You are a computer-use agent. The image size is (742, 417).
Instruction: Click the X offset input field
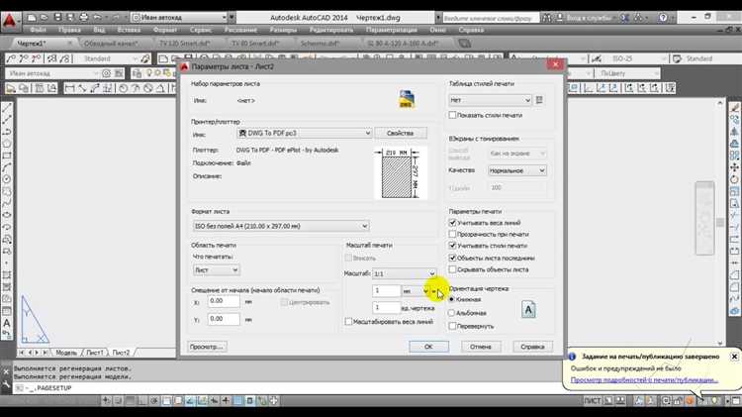[224, 301]
